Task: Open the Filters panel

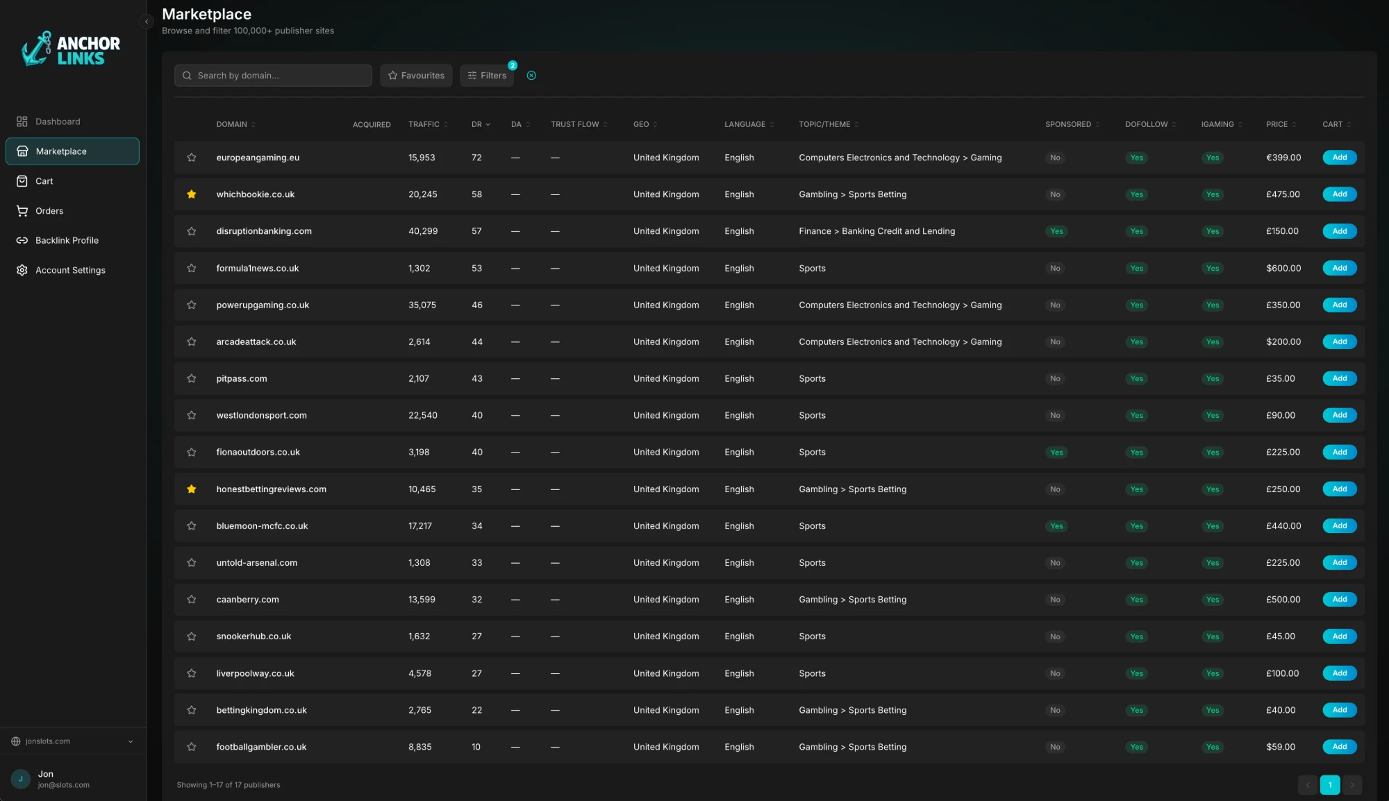Action: click(487, 76)
